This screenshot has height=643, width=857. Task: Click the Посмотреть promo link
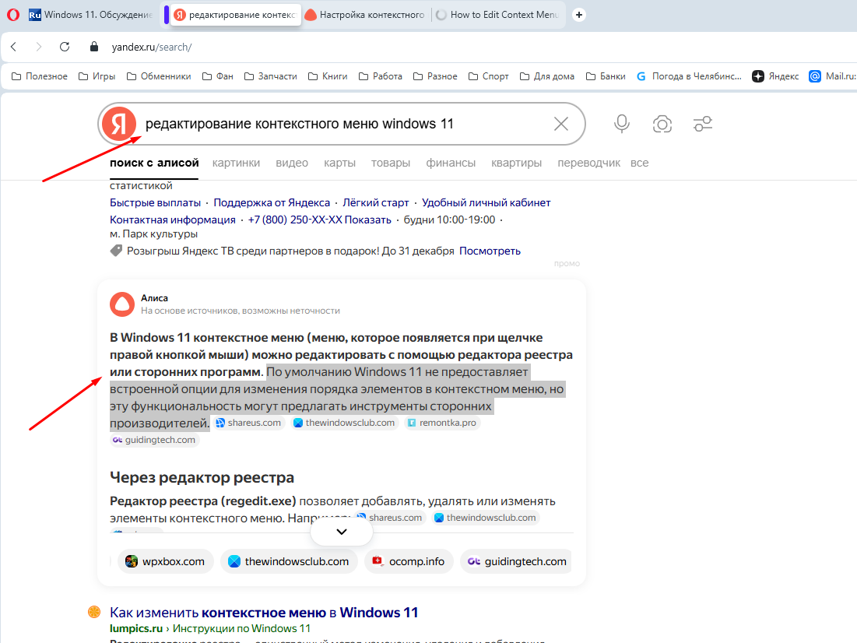tap(490, 251)
